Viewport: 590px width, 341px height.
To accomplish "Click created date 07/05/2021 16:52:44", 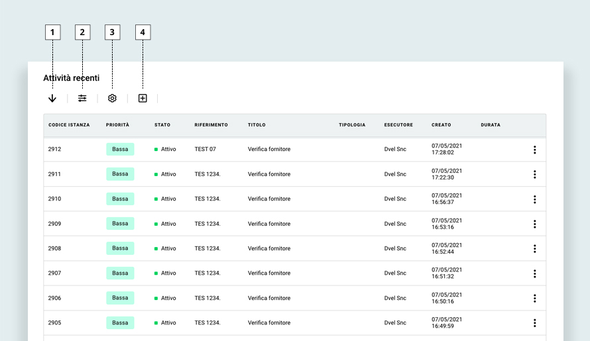I will (447, 248).
